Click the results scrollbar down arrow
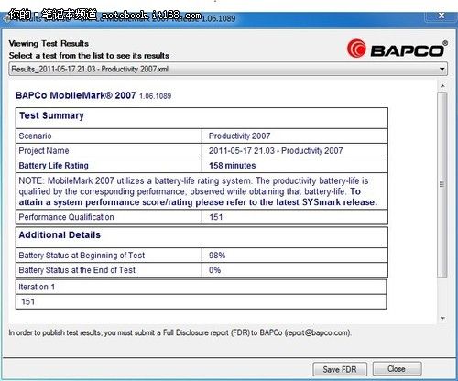The height and width of the screenshot is (381, 458). click(x=442, y=319)
